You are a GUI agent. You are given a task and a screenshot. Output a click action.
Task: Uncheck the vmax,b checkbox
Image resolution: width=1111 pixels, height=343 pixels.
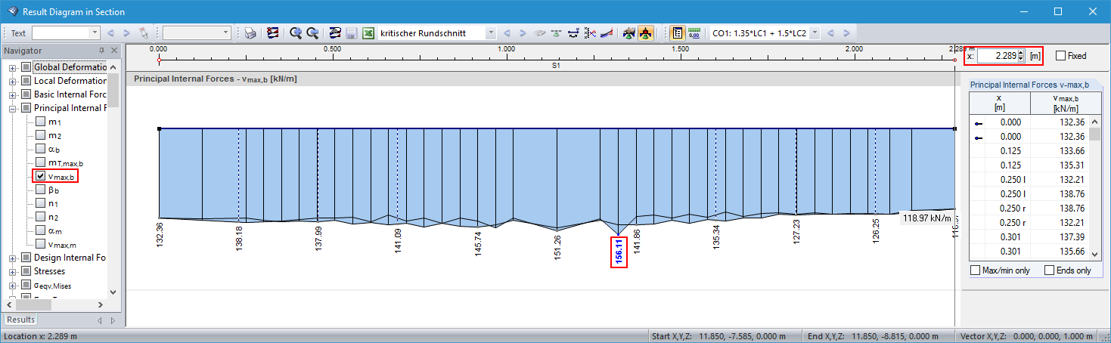tap(40, 176)
